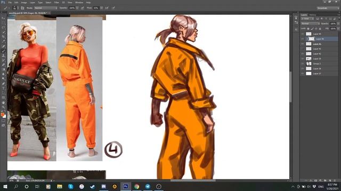This screenshot has height=191, width=341.
Task: Open the layer Opacity dropdown arrow
Action: (x=338, y=23)
